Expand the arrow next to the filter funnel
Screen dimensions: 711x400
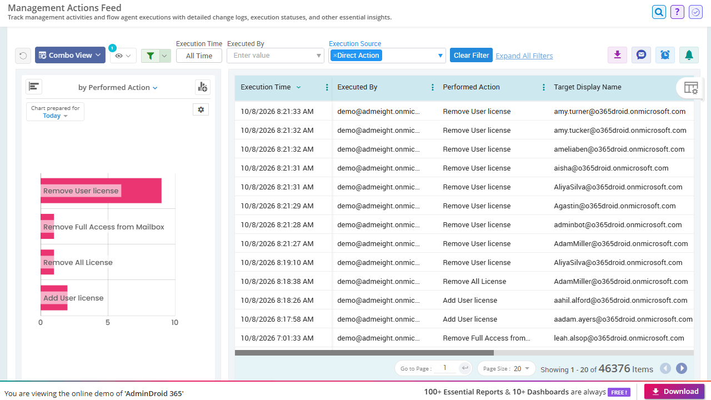pyautogui.click(x=165, y=56)
